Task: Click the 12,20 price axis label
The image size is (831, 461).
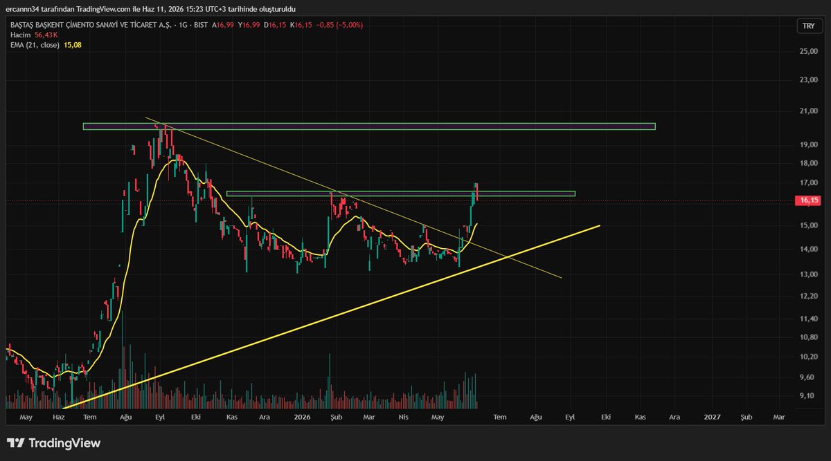Action: [x=808, y=296]
